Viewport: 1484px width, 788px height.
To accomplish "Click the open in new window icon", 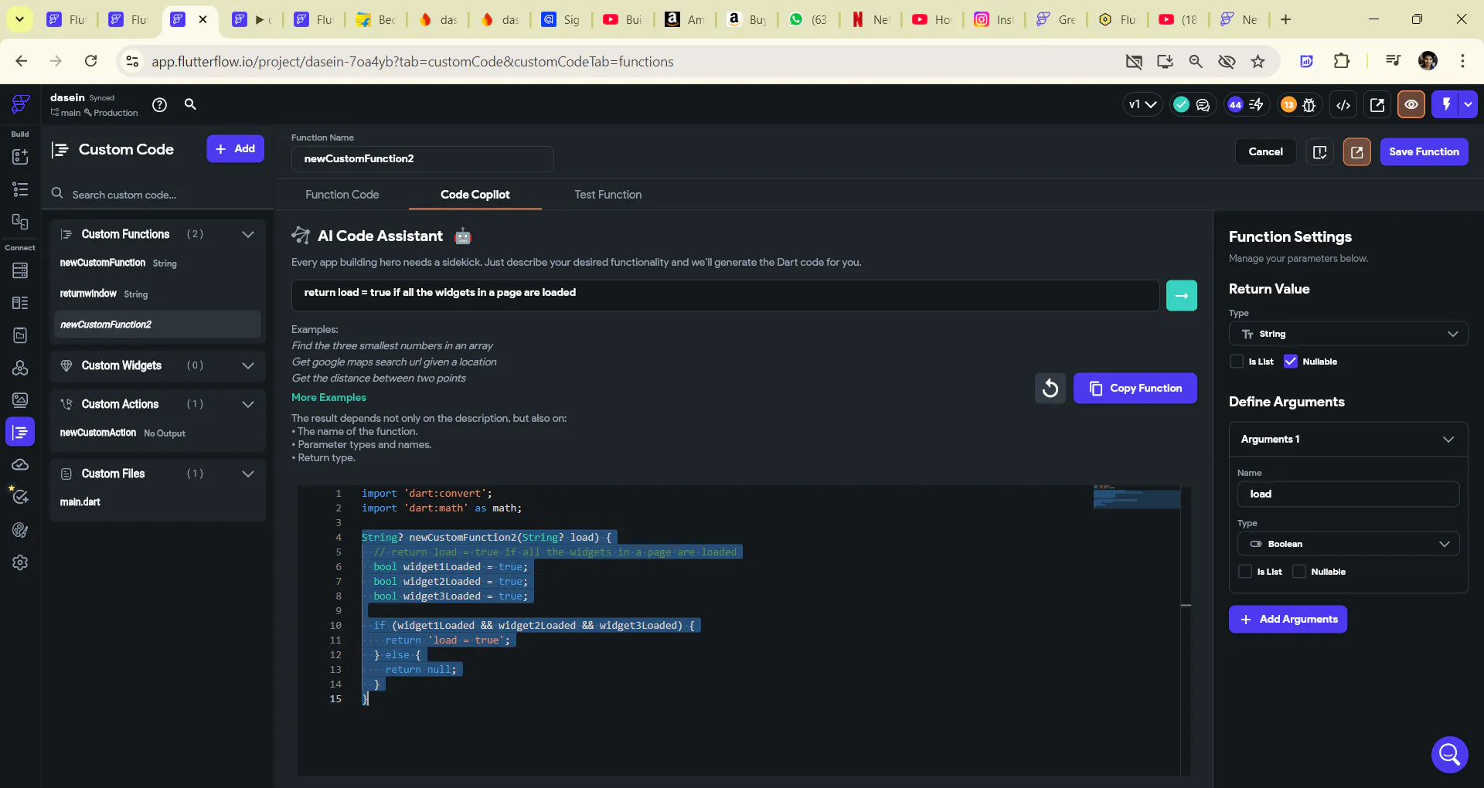I will (1356, 152).
